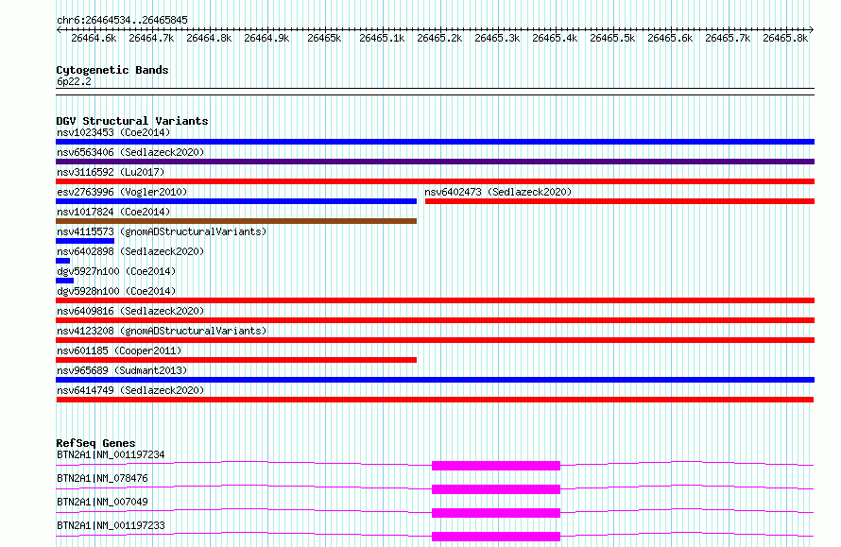Open the dgv5927n100 (Coe2014) label
841x547 pixels.
click(x=116, y=271)
